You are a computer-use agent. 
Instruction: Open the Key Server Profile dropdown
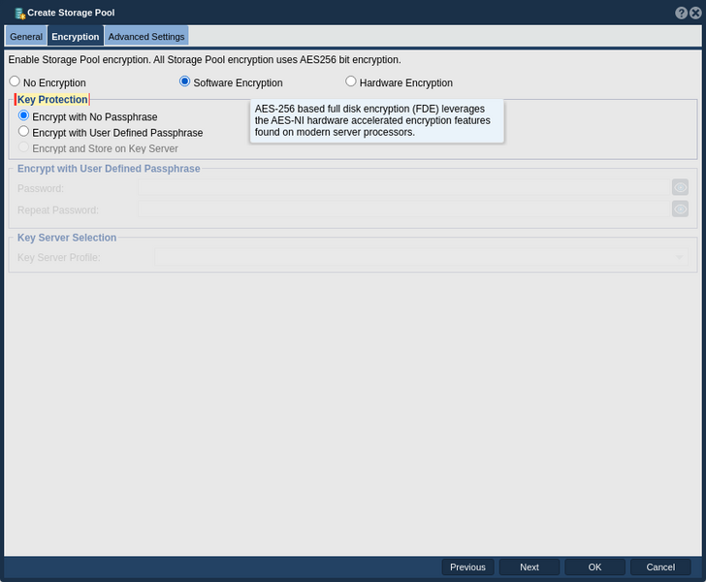(x=421, y=257)
